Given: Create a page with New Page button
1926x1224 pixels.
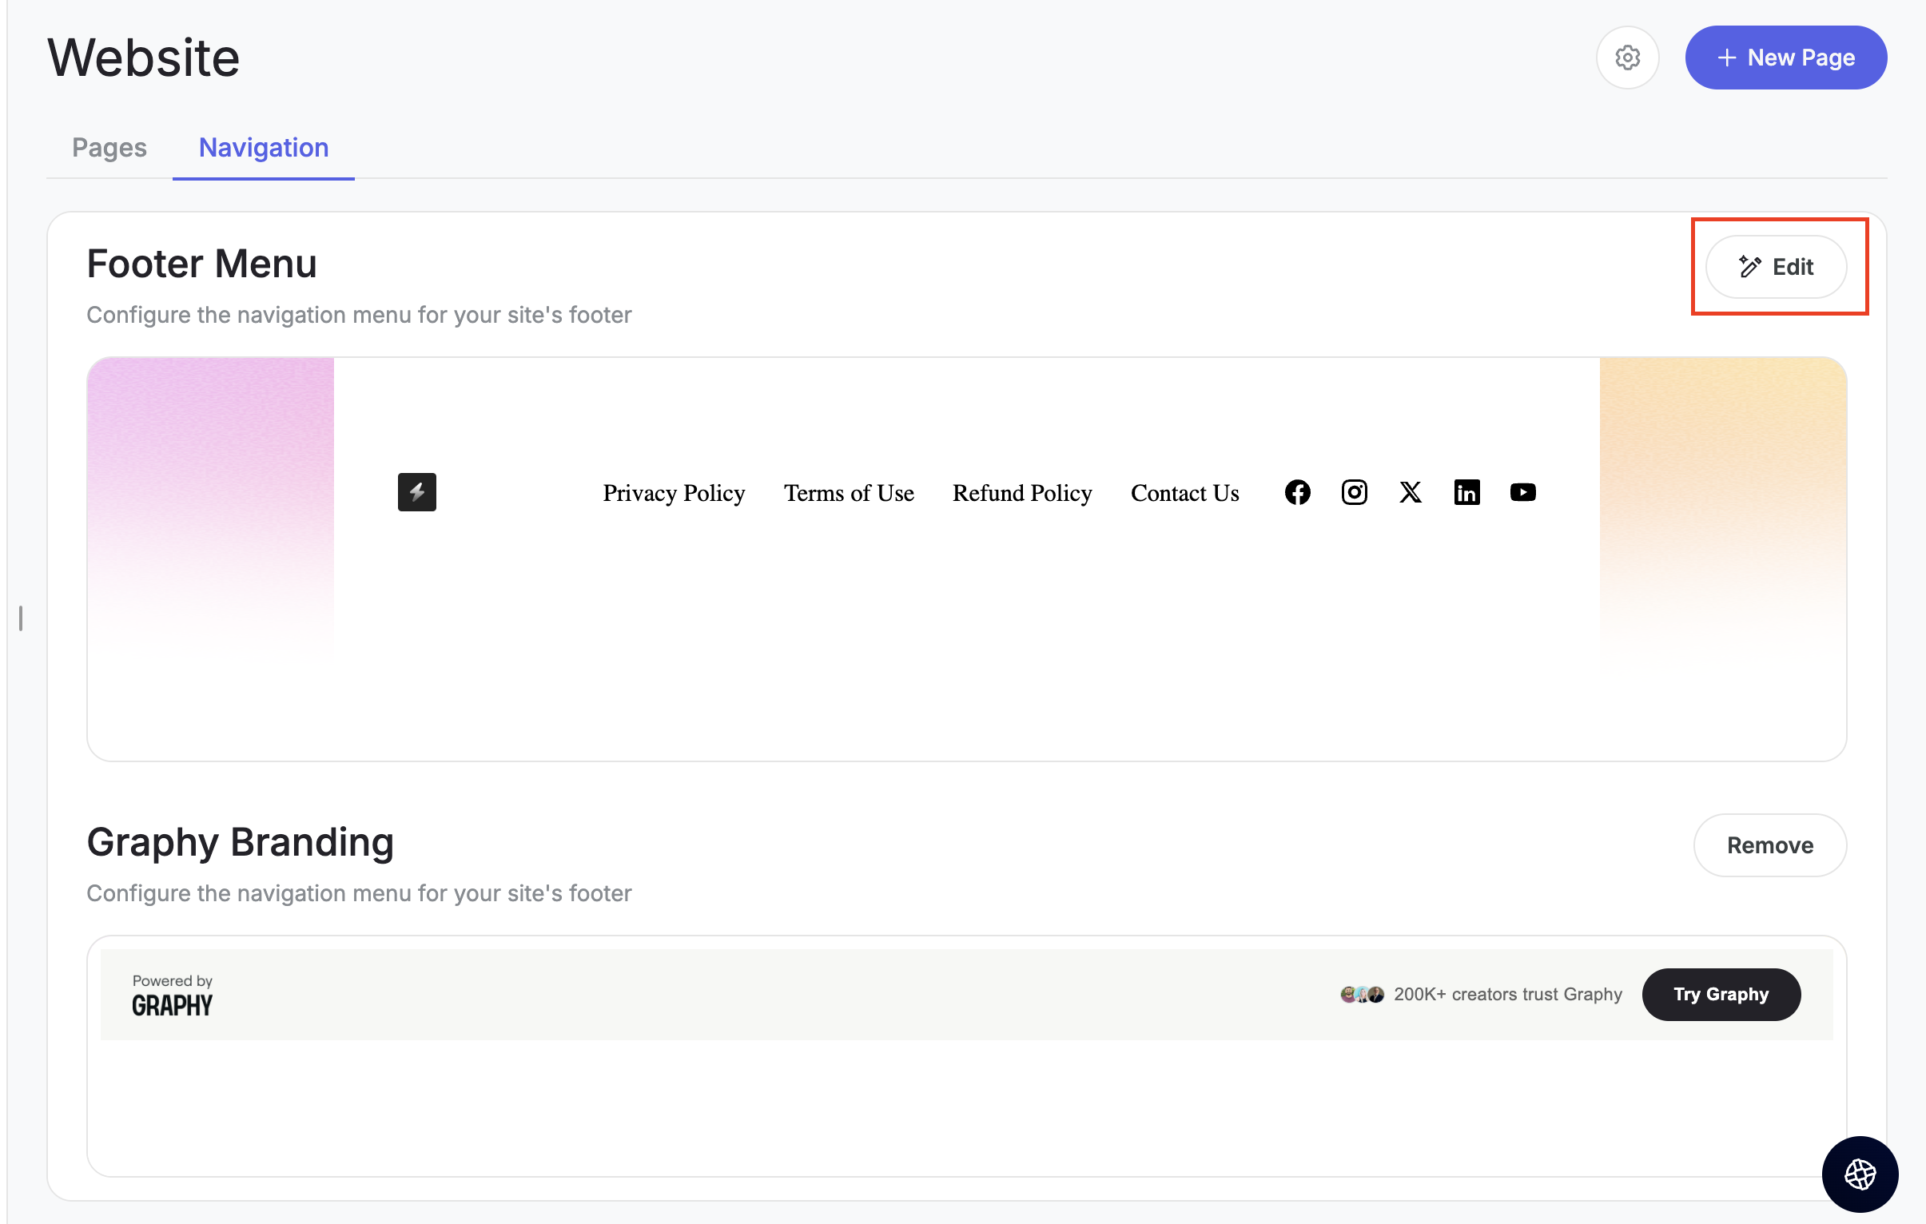Looking at the screenshot, I should tap(1785, 58).
